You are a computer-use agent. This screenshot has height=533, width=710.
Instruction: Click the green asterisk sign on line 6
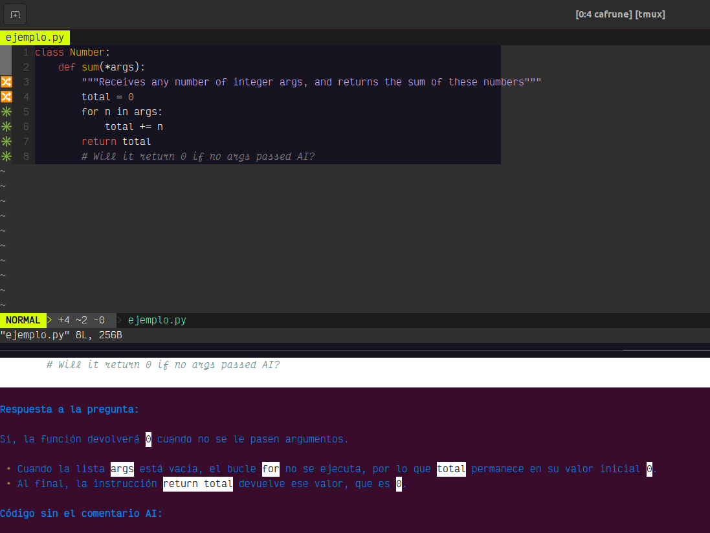(6, 127)
